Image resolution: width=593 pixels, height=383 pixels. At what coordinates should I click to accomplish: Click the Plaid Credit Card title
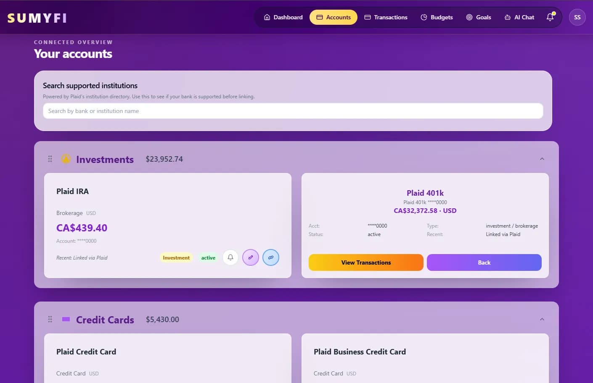point(86,352)
